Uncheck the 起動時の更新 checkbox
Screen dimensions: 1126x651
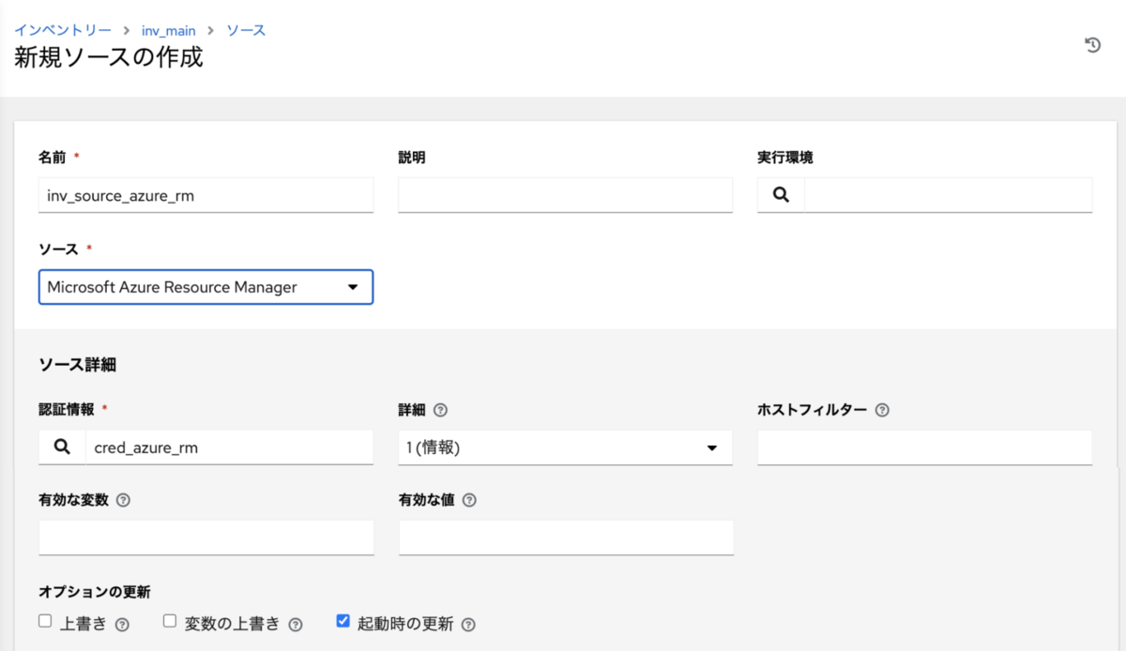[x=342, y=621]
